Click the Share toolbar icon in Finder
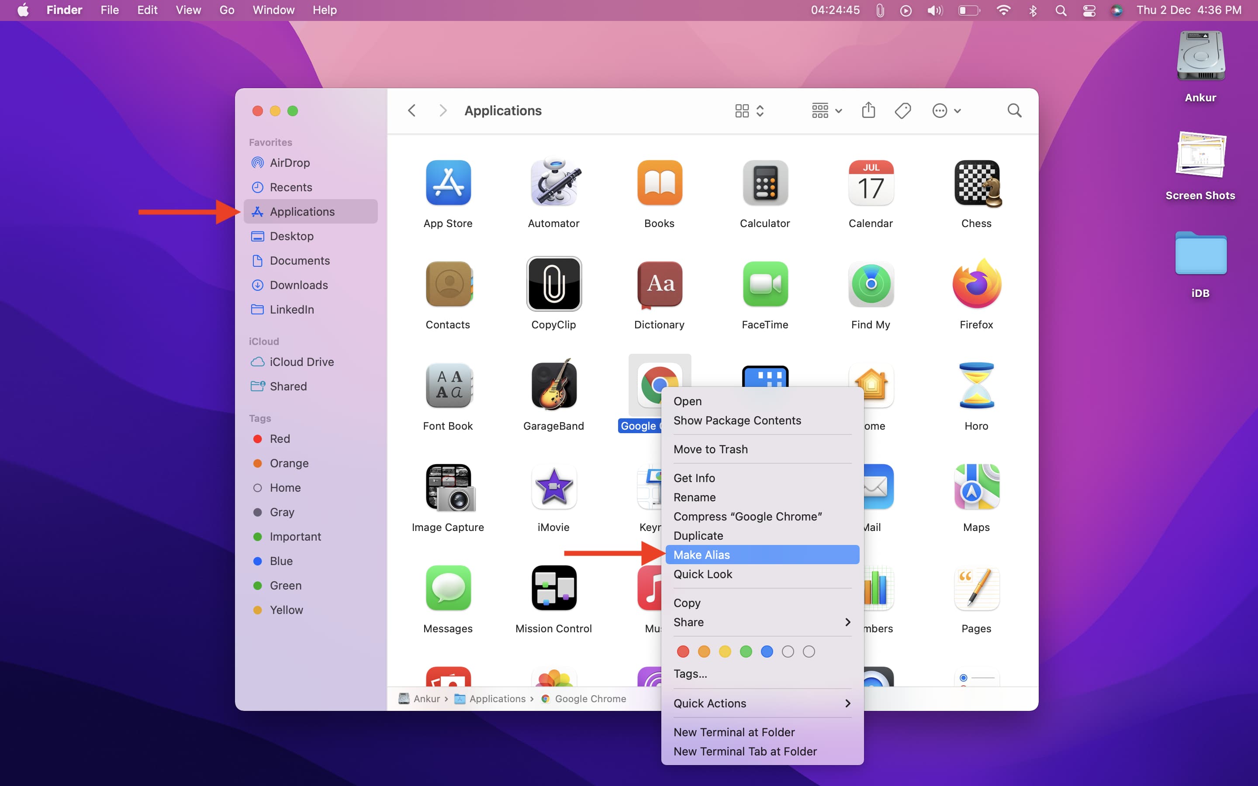The height and width of the screenshot is (786, 1258). [x=869, y=110]
